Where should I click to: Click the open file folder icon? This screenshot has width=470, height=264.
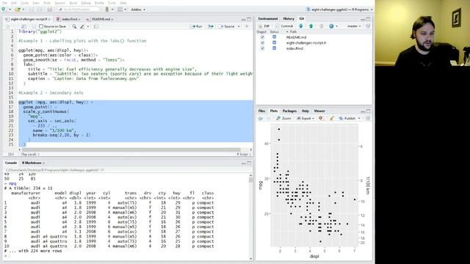pos(18,10)
